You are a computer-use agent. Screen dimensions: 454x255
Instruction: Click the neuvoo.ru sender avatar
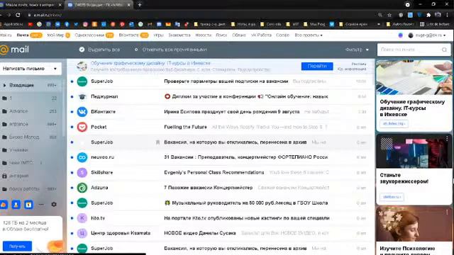point(82,157)
